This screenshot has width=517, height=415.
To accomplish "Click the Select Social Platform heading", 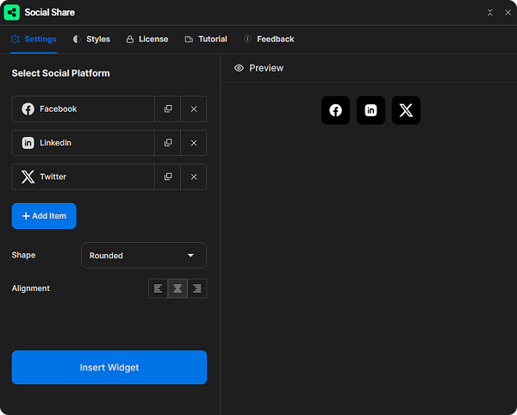I will [60, 73].
